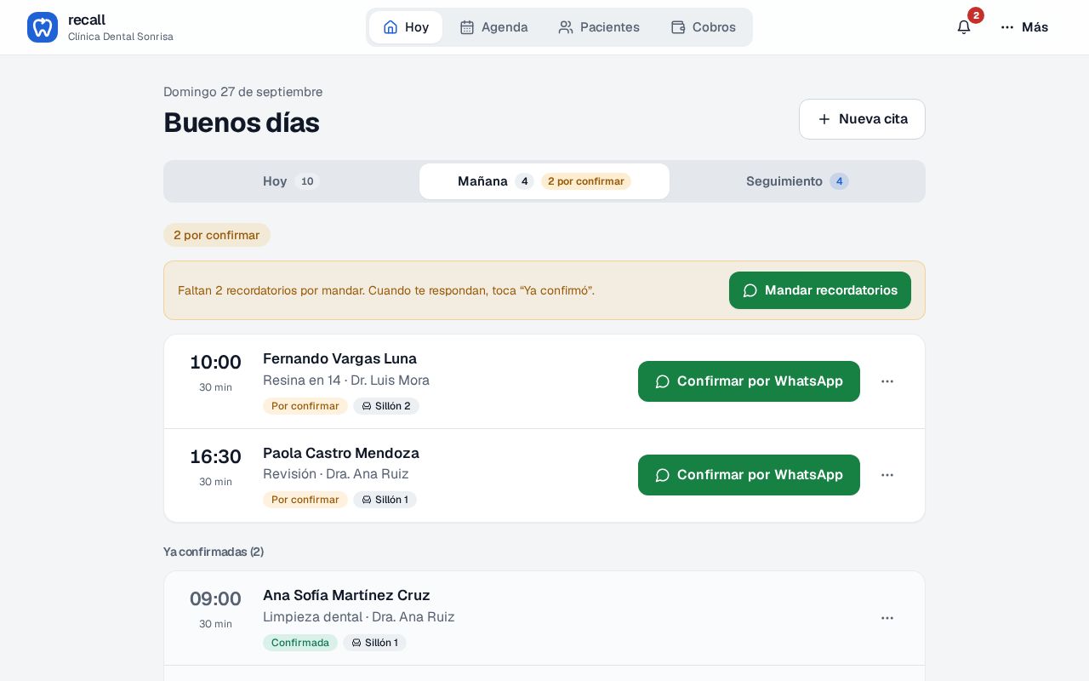Click Resina en 14 · Dr. Luis Mora
The width and height of the screenshot is (1089, 681).
(346, 381)
